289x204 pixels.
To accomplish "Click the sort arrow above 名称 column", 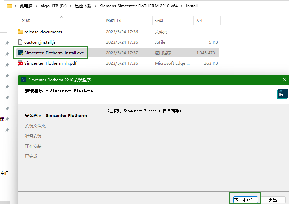I will click(61, 17).
